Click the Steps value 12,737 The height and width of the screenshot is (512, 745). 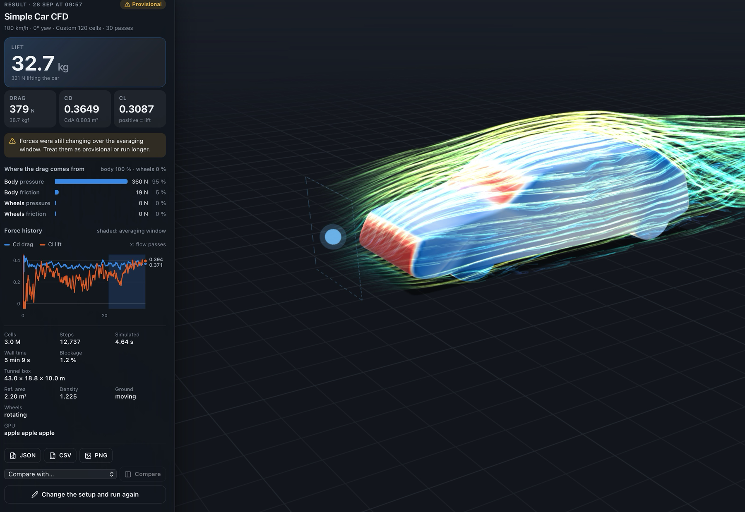70,342
